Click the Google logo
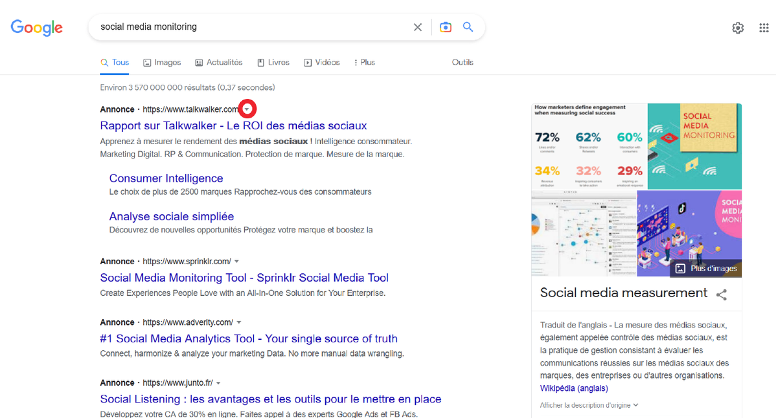The image size is (776, 418). (37, 27)
